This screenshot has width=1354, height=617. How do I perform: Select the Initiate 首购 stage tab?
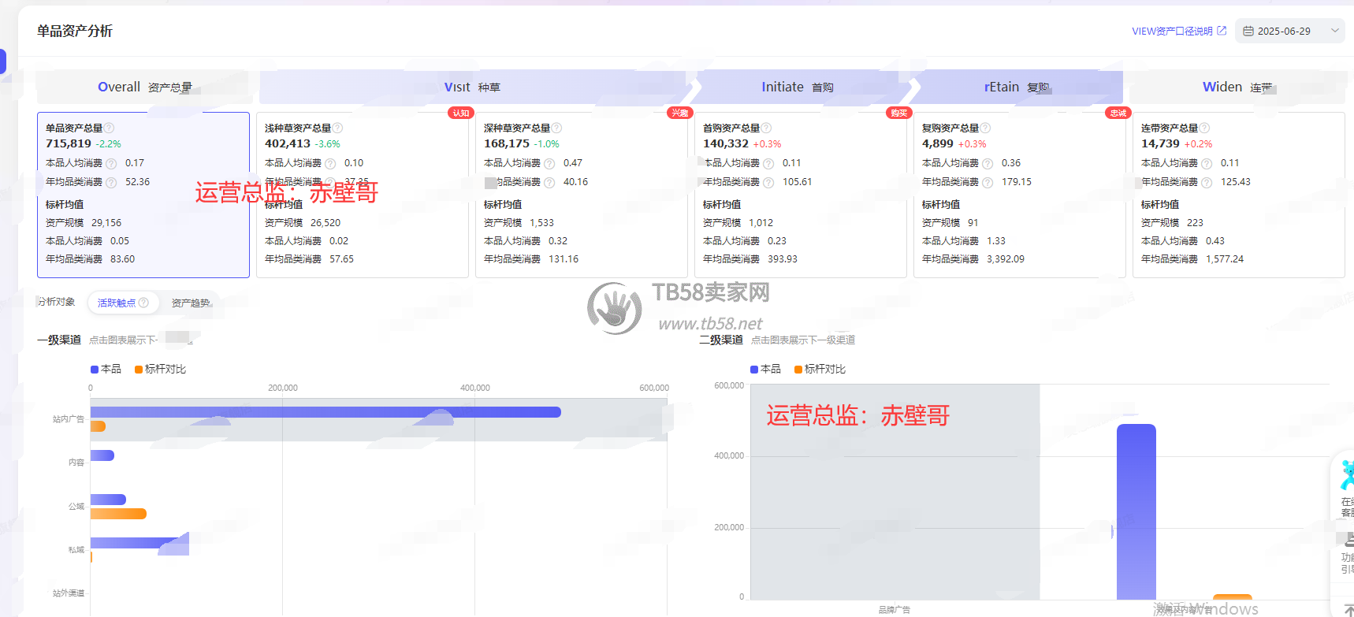tap(797, 87)
